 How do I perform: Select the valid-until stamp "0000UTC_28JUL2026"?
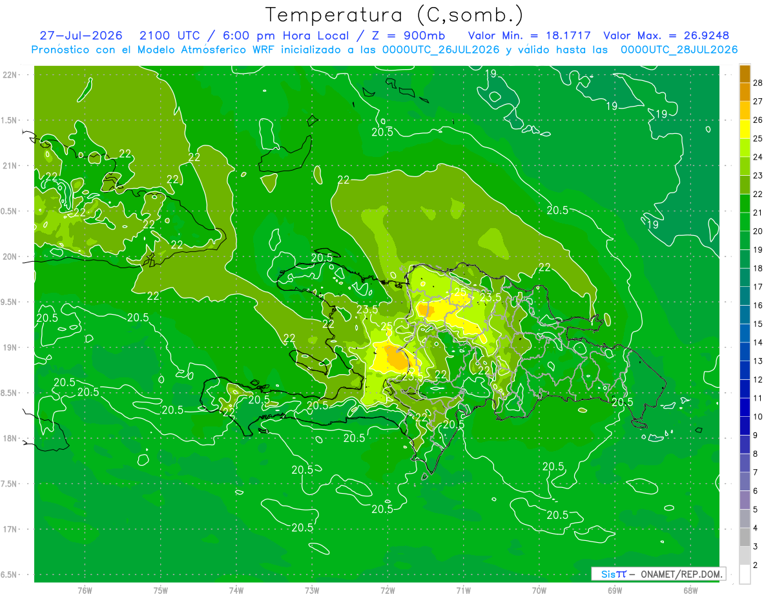(679, 50)
